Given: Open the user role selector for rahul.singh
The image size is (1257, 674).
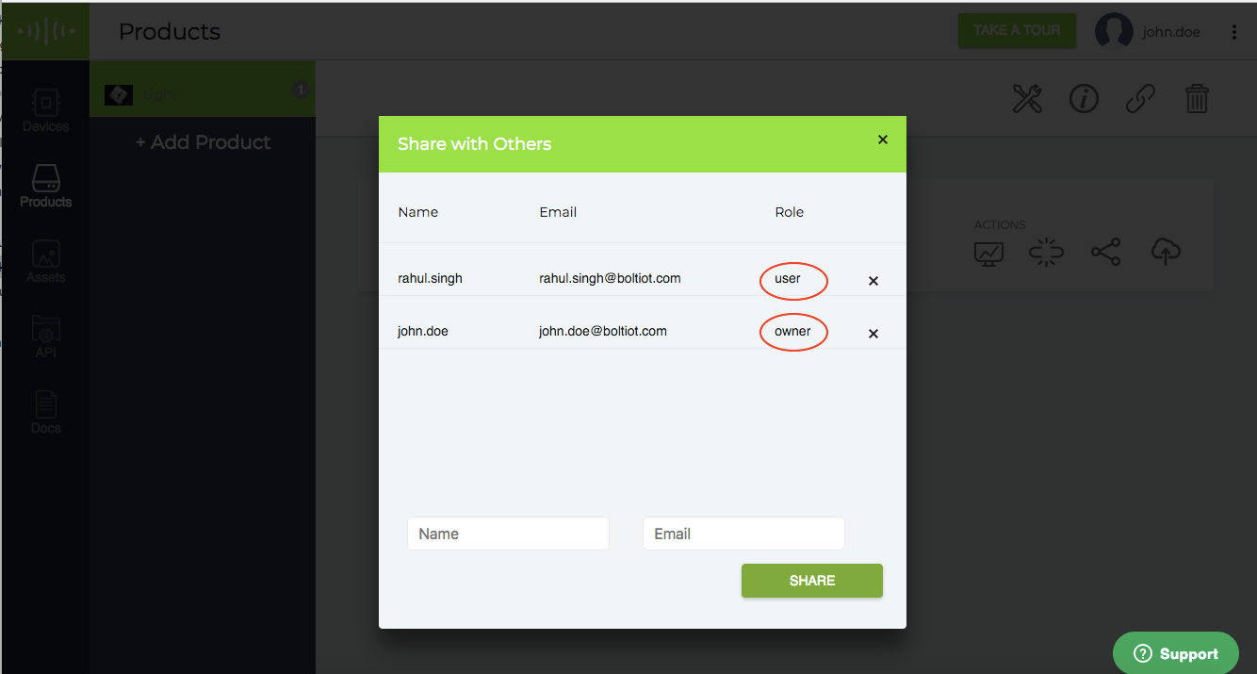Looking at the screenshot, I should pos(793,279).
